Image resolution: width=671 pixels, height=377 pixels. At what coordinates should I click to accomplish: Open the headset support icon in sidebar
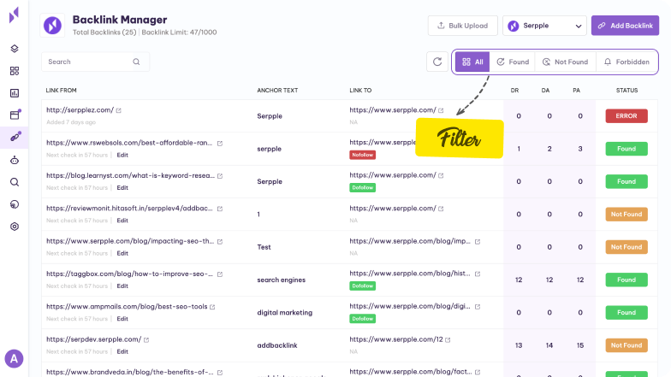point(15,204)
